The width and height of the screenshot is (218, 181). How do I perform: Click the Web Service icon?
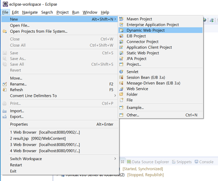coord(121,89)
